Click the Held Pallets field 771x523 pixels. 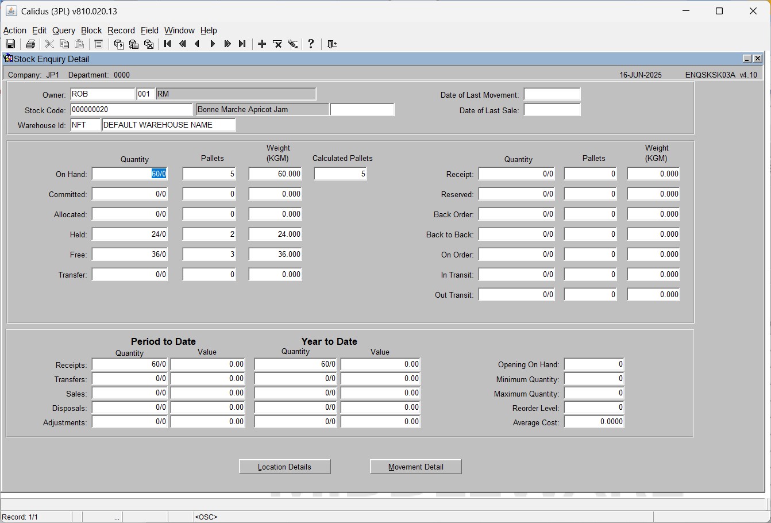pyautogui.click(x=209, y=234)
